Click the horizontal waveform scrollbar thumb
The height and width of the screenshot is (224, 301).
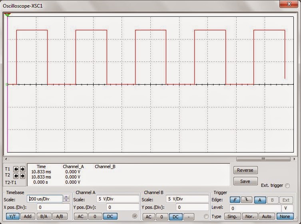click(x=263, y=159)
